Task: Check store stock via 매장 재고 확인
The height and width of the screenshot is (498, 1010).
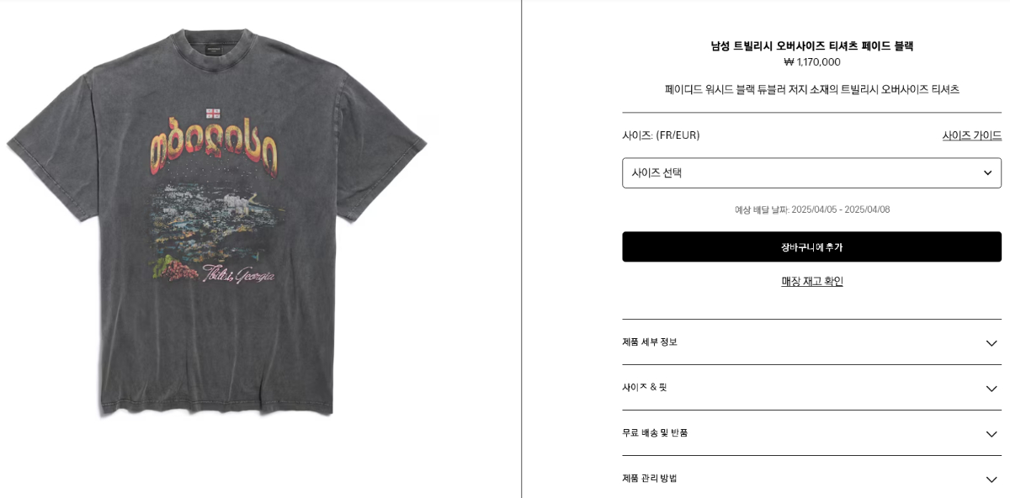Action: pyautogui.click(x=811, y=282)
